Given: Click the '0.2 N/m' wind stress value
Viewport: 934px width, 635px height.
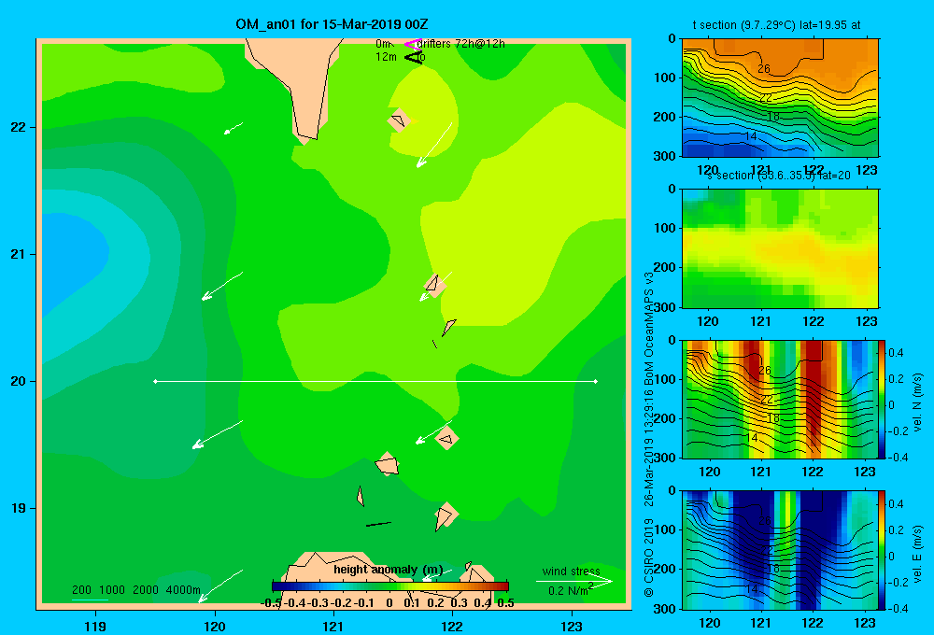Looking at the screenshot, I should [568, 591].
